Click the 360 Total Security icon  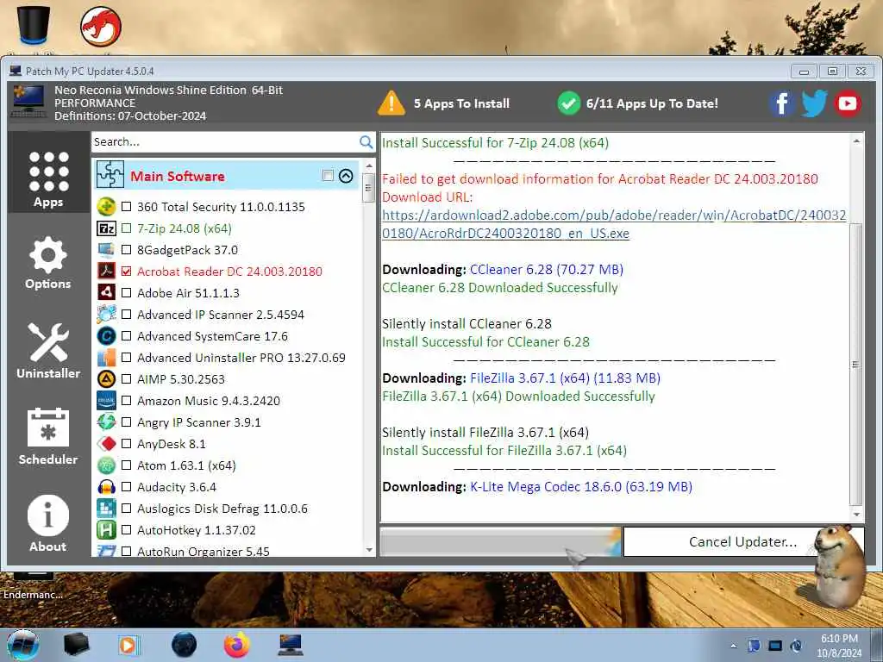click(x=106, y=207)
